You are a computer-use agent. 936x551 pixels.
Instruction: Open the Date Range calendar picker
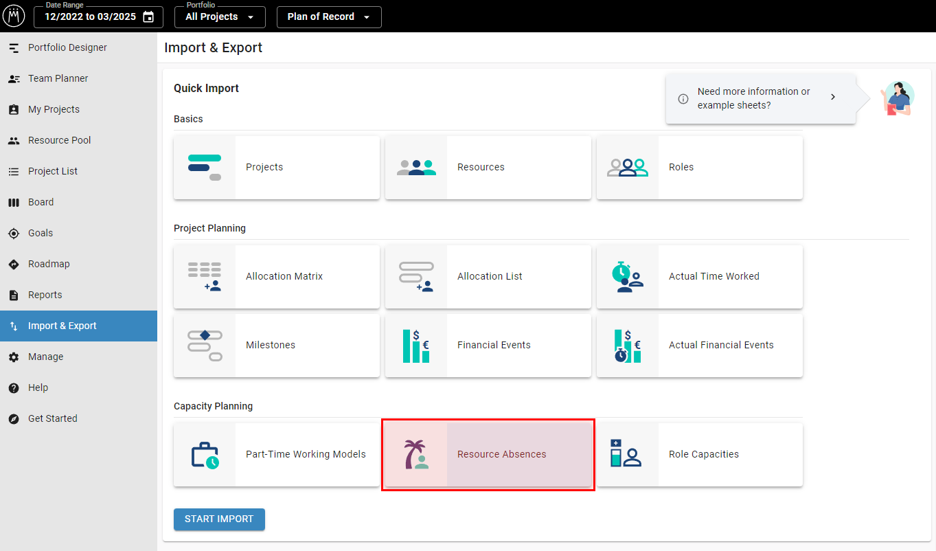coord(148,17)
